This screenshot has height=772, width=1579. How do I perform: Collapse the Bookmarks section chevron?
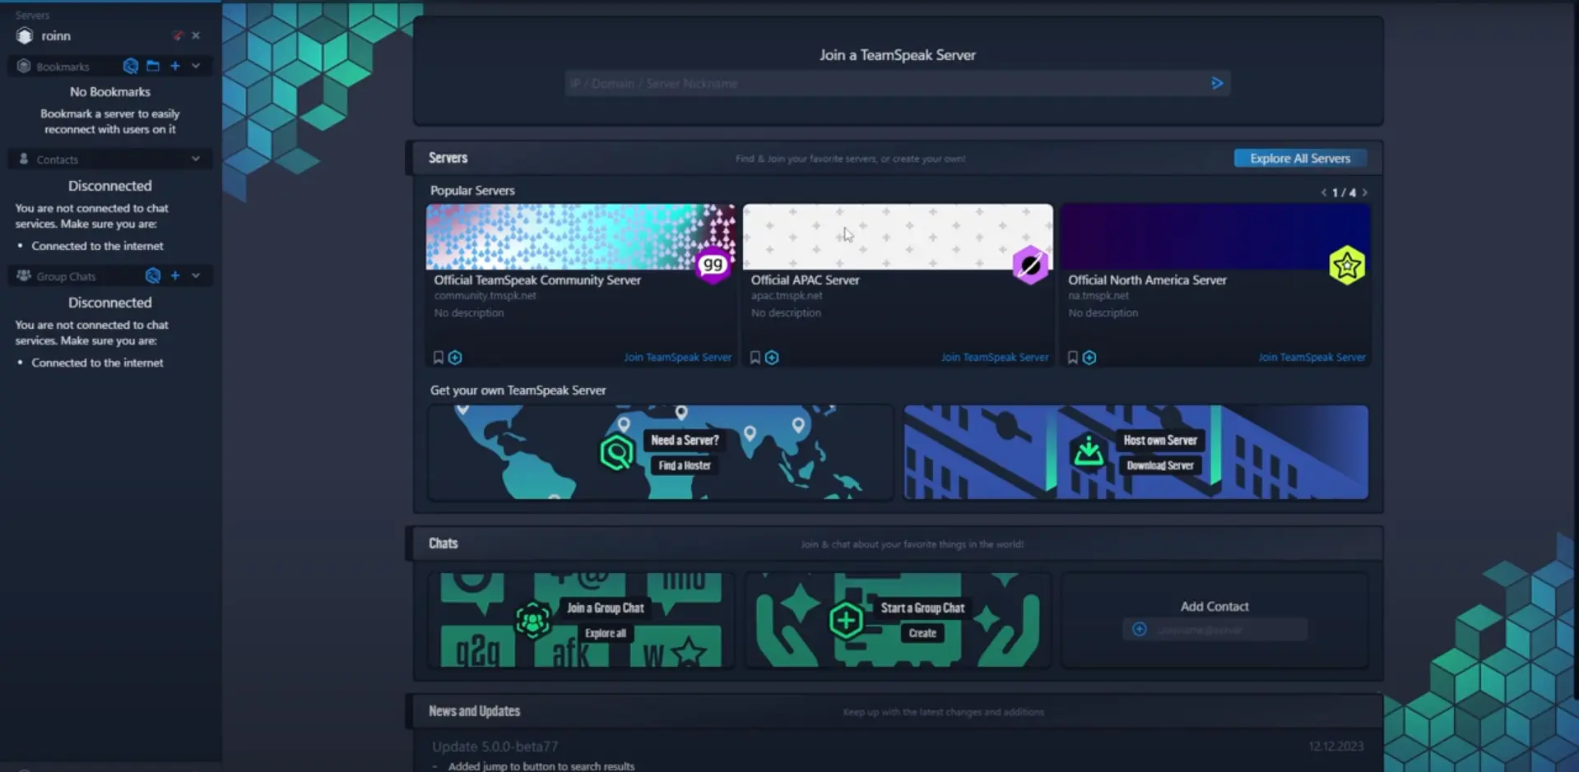[196, 66]
